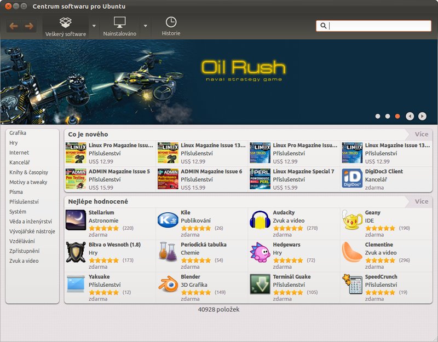
Task: Click the Chemie label under Periodická tabulka
Action: tap(190, 253)
